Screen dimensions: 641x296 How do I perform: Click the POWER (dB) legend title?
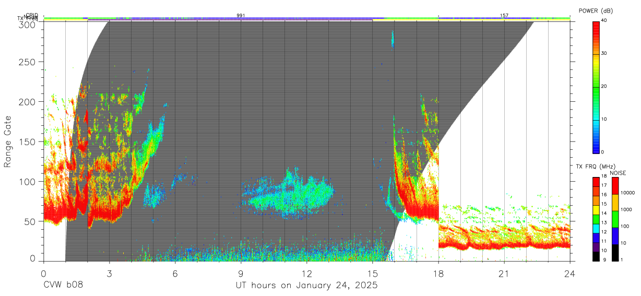click(x=596, y=10)
